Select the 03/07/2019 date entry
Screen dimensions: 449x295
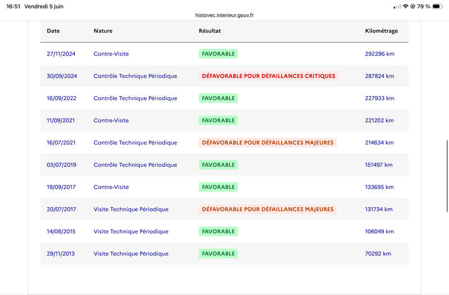(x=62, y=165)
